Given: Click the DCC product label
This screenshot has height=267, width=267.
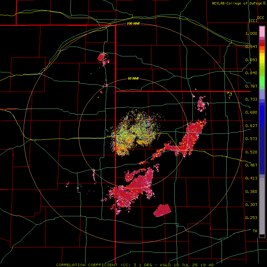Looking at the screenshot, I should pyautogui.click(x=260, y=18).
